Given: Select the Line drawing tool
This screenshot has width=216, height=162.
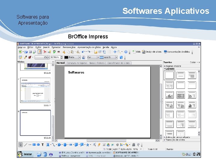Looking at the screenshot, I should 25,145.
